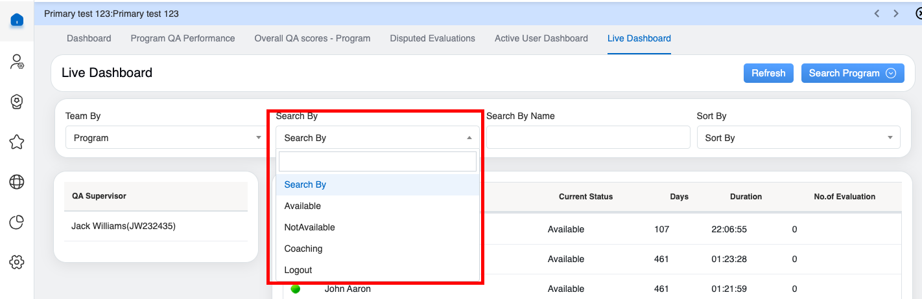Open the gear settings sidebar icon
922x299 pixels.
pyautogui.click(x=17, y=262)
